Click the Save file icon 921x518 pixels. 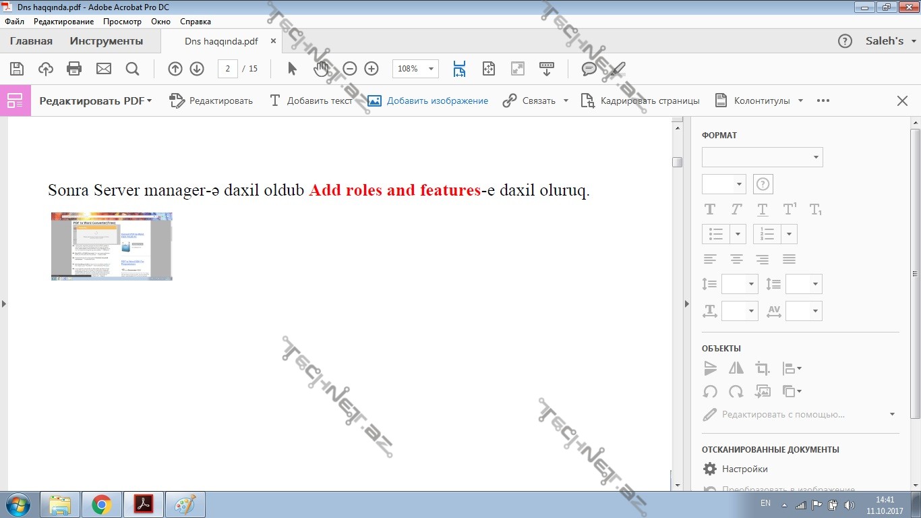(x=17, y=69)
